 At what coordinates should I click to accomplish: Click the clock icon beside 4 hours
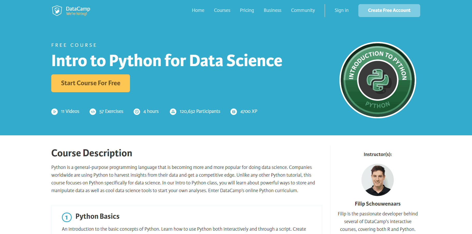(x=137, y=112)
